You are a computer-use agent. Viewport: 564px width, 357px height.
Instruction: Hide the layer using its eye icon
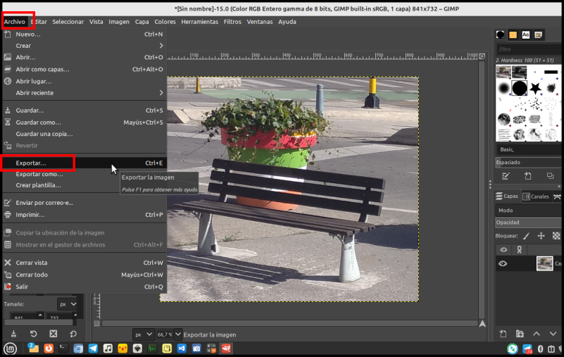click(503, 263)
